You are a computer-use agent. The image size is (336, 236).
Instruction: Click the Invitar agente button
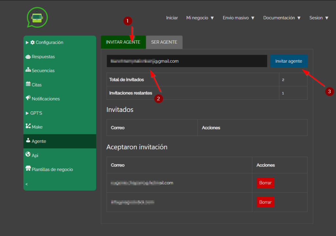point(289,61)
